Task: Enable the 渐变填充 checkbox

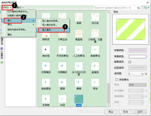Action: 117,79
